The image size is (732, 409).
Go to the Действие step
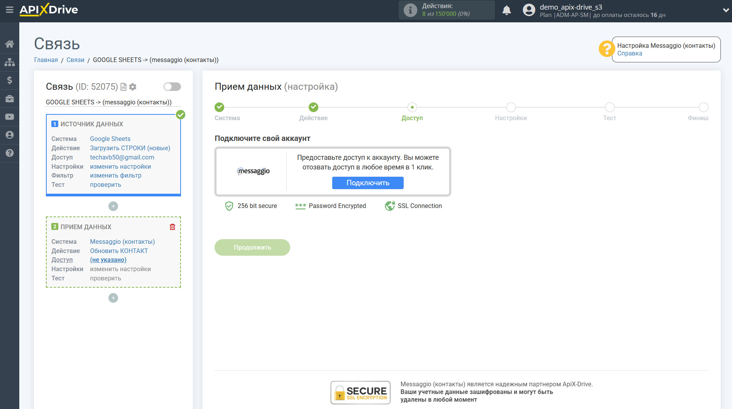coord(313,107)
